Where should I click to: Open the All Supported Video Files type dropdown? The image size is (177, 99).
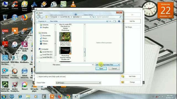point(108,65)
